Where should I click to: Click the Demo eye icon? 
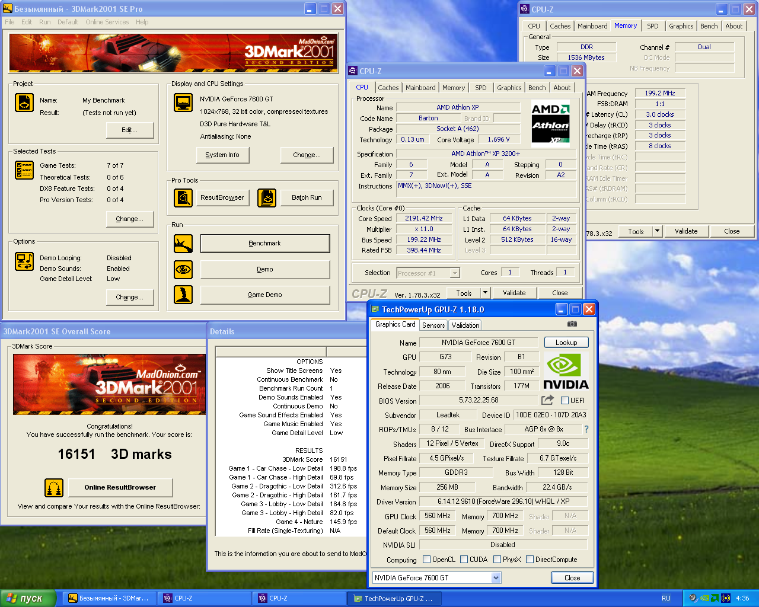[183, 269]
